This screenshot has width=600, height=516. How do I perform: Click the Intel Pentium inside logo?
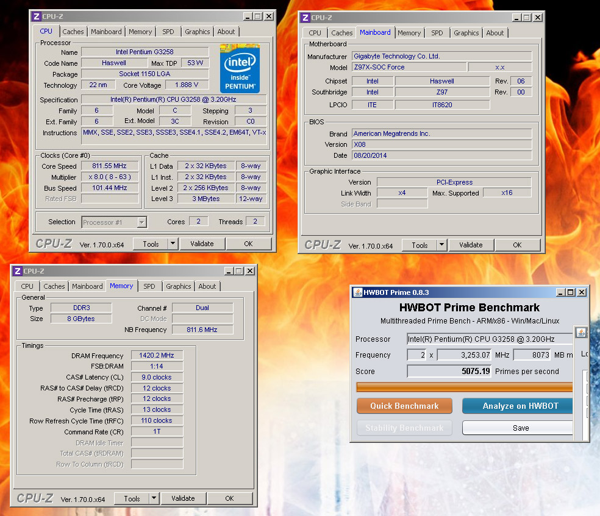tap(240, 68)
